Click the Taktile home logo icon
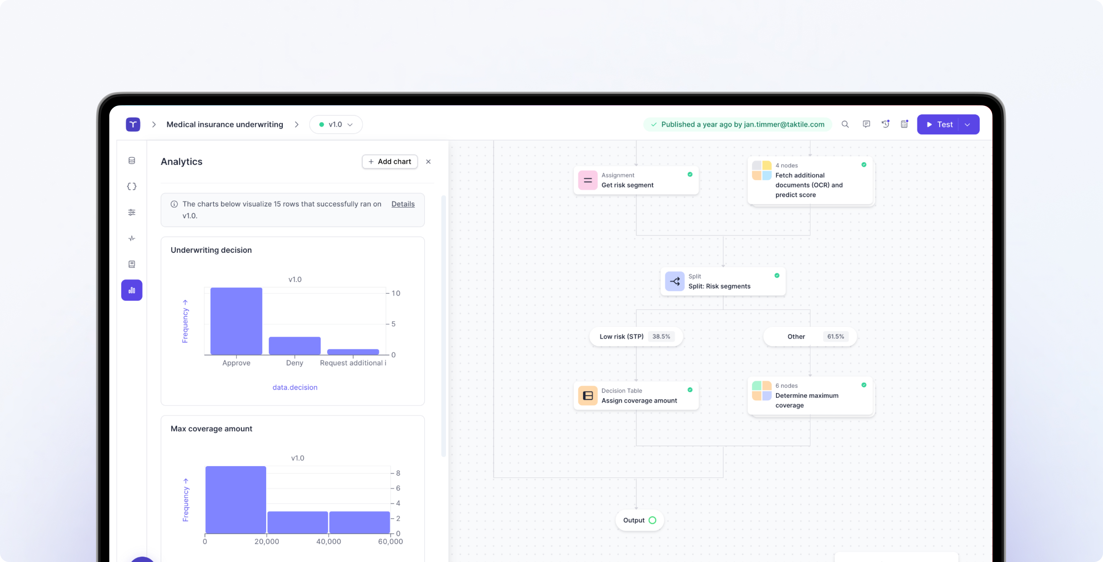 (133, 125)
